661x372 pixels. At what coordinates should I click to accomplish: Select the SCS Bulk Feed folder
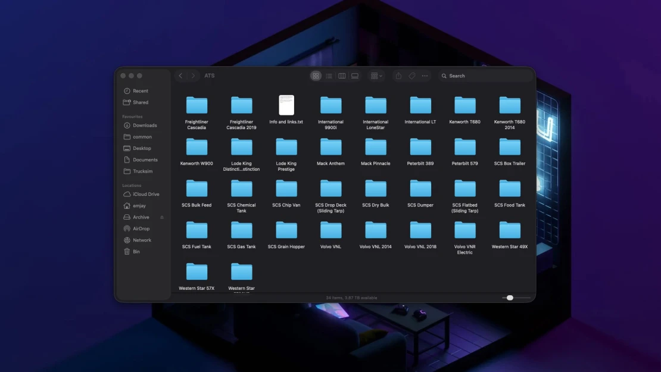coord(197,189)
